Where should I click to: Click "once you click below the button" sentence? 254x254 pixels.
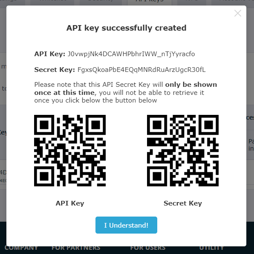(95, 100)
